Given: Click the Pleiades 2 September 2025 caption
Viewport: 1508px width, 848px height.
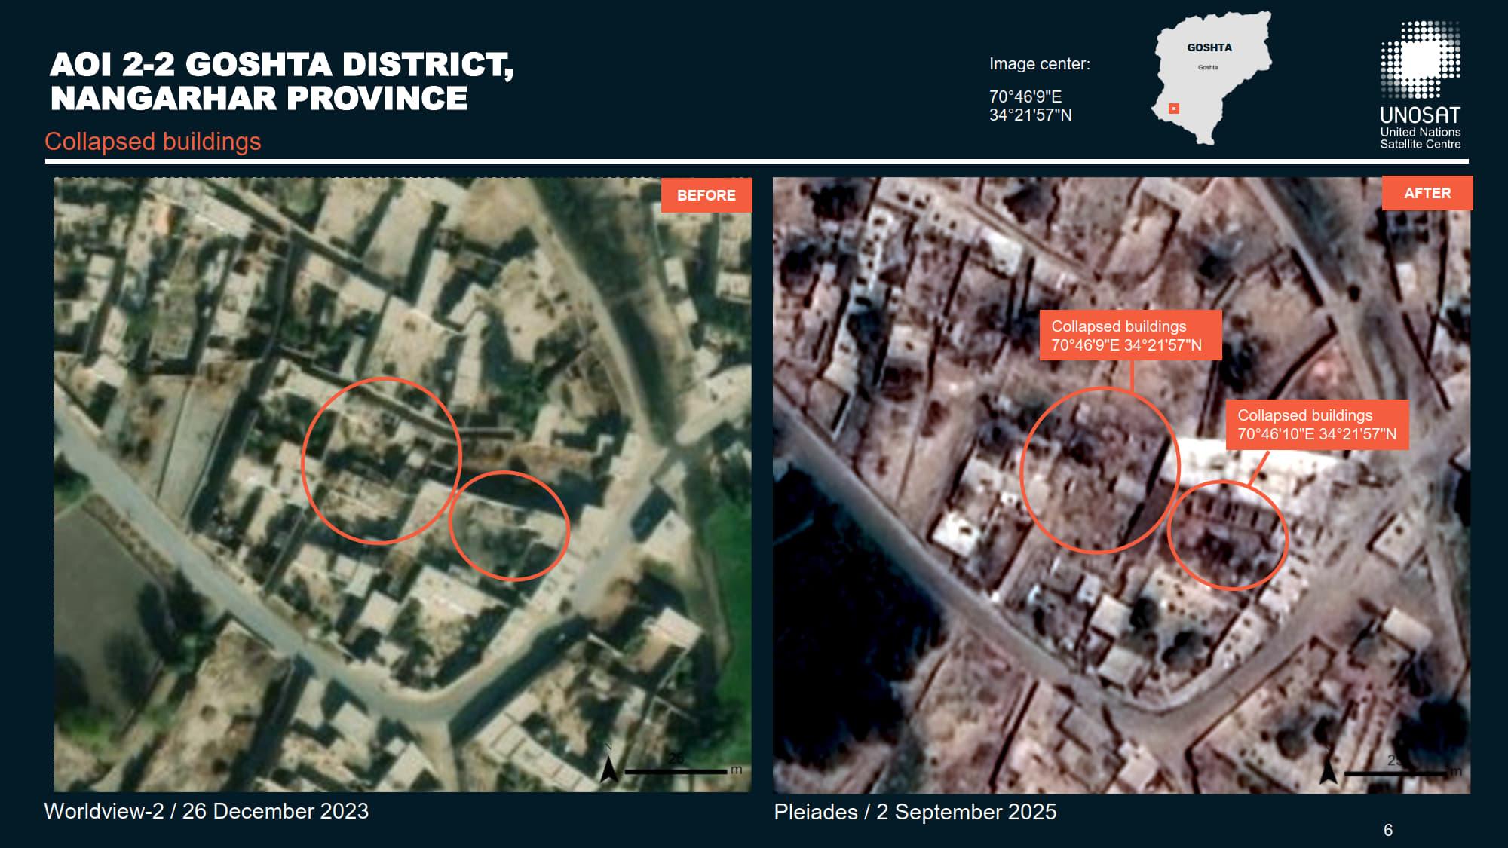Looking at the screenshot, I should coord(915,812).
